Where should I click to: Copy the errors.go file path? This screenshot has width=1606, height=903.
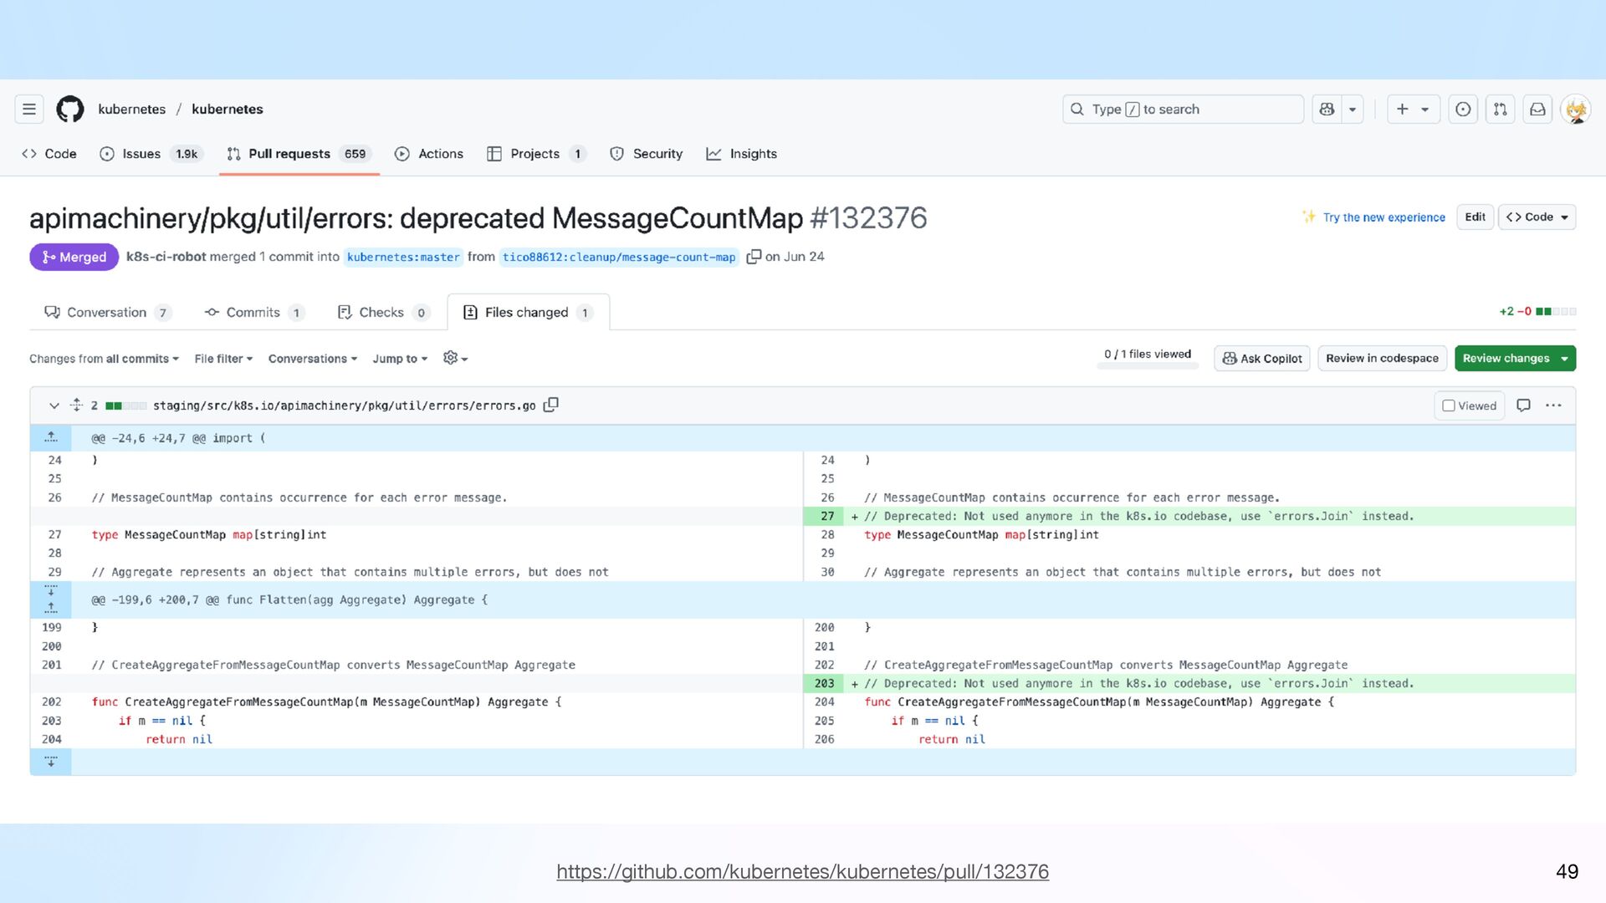(550, 406)
